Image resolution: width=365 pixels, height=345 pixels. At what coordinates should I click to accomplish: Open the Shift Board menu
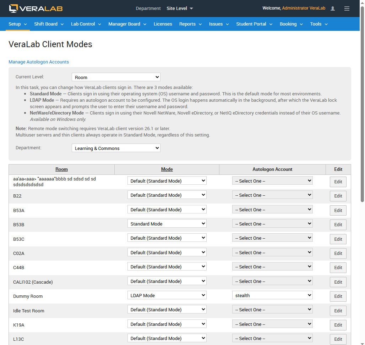(x=49, y=24)
